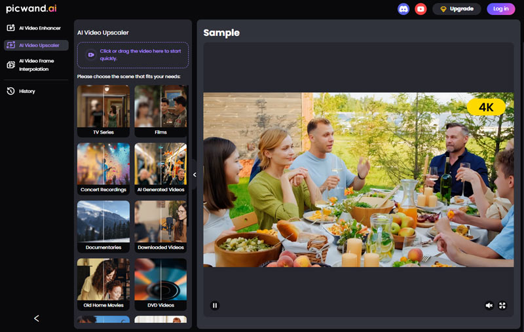Collapse the scene panel with side chevron
This screenshot has width=524, height=332.
pos(195,175)
